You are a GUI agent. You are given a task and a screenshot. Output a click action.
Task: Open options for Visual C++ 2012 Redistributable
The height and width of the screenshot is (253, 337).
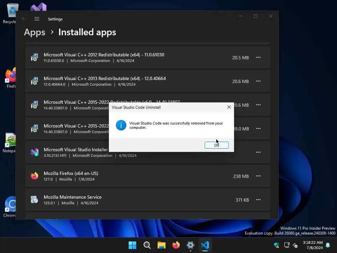tap(258, 57)
